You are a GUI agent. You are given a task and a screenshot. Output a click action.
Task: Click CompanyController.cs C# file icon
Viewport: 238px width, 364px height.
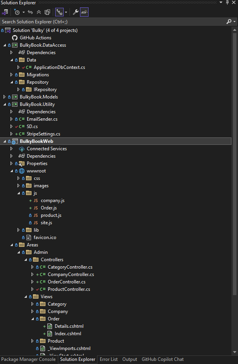[x=43, y=274]
